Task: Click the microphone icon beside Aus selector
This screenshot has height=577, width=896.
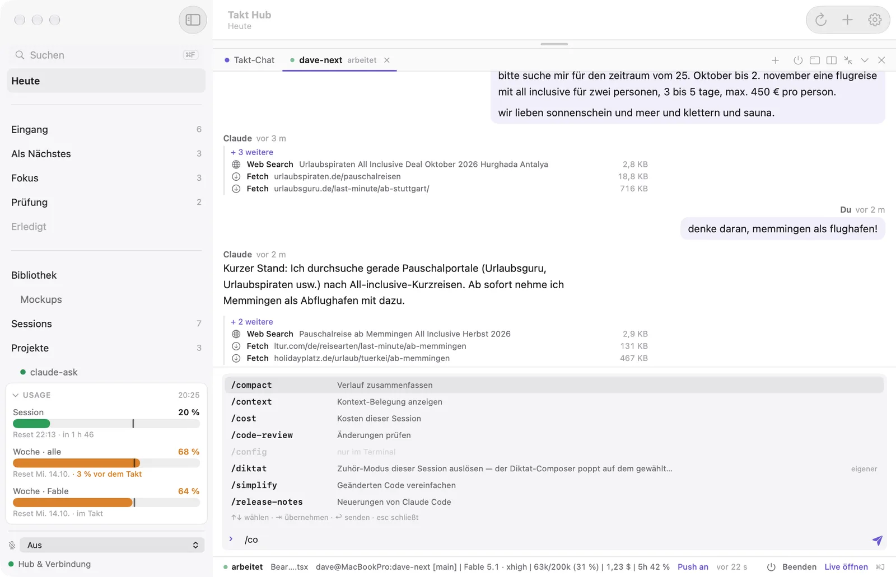Action: (x=12, y=545)
